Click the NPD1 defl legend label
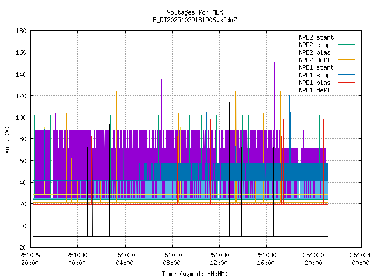 [x=316, y=90]
